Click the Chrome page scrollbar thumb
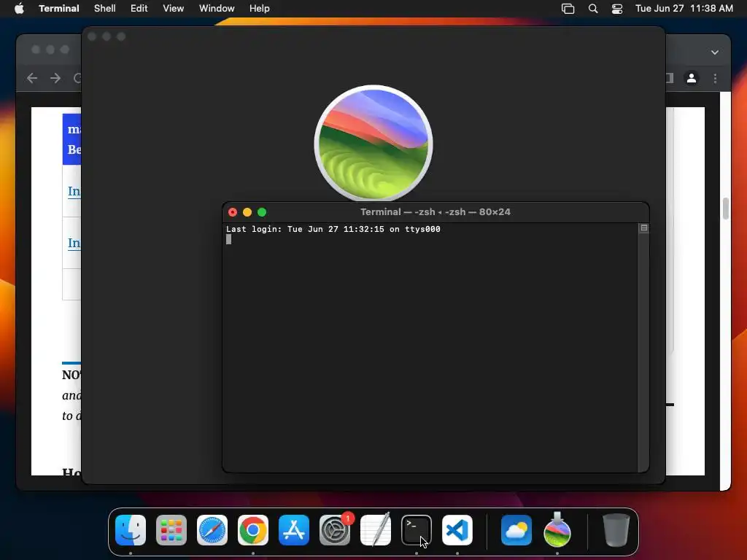This screenshot has height=560, width=747. (726, 209)
